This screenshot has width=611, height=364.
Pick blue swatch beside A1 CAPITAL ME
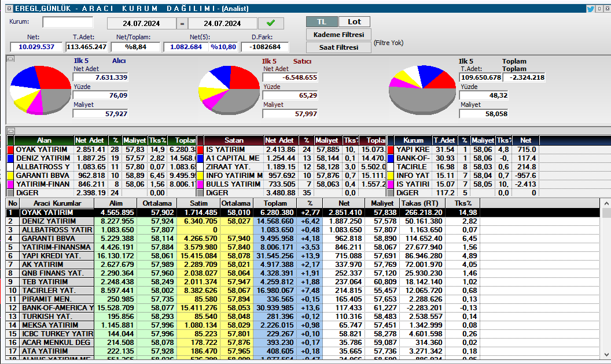(200, 158)
